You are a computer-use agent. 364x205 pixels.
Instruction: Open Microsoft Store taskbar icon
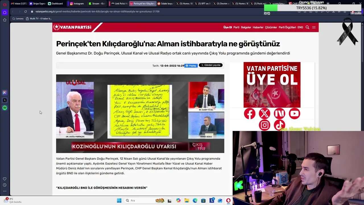click(203, 200)
